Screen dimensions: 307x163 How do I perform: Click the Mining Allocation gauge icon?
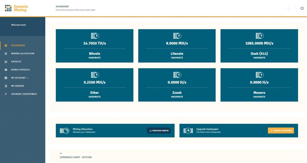coord(64,131)
